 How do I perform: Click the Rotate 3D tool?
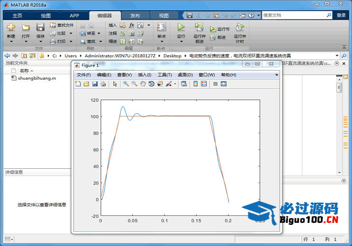151,84
